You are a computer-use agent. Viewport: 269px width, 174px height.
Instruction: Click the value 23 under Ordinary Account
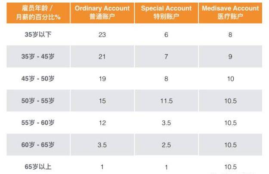coord(102,35)
